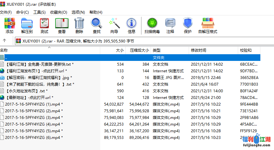Select file 2017-5-16-5PFY4YIZG (3).mp4
Viewport: 274px width, 150px height.
(x=34, y=117)
